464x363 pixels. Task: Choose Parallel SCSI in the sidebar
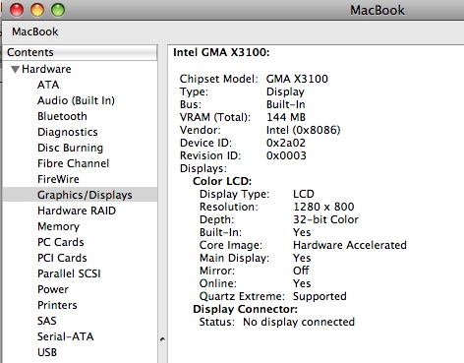(x=69, y=273)
